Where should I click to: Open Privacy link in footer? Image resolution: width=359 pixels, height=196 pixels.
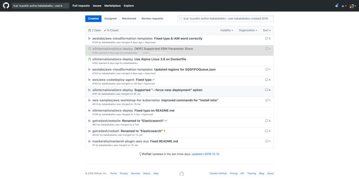click(x=124, y=173)
